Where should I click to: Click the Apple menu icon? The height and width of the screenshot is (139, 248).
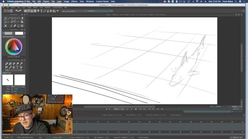(3, 2)
